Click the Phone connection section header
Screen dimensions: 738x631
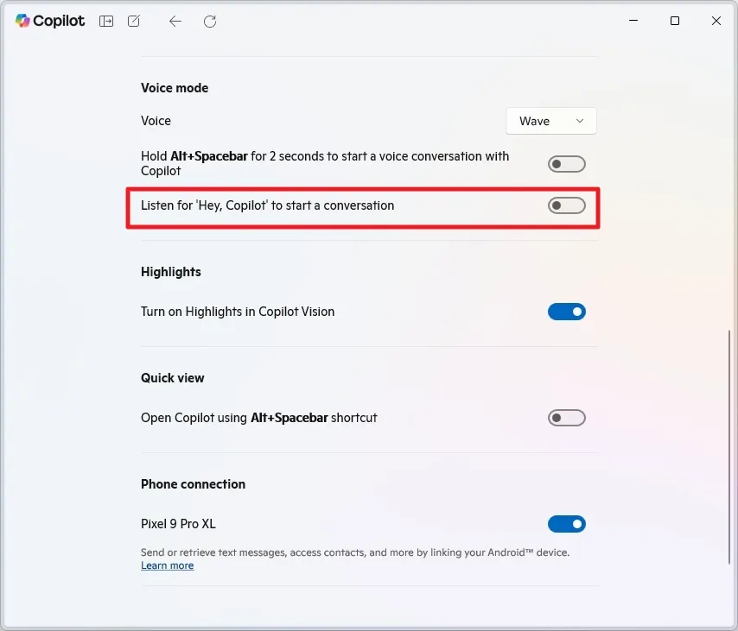(193, 484)
